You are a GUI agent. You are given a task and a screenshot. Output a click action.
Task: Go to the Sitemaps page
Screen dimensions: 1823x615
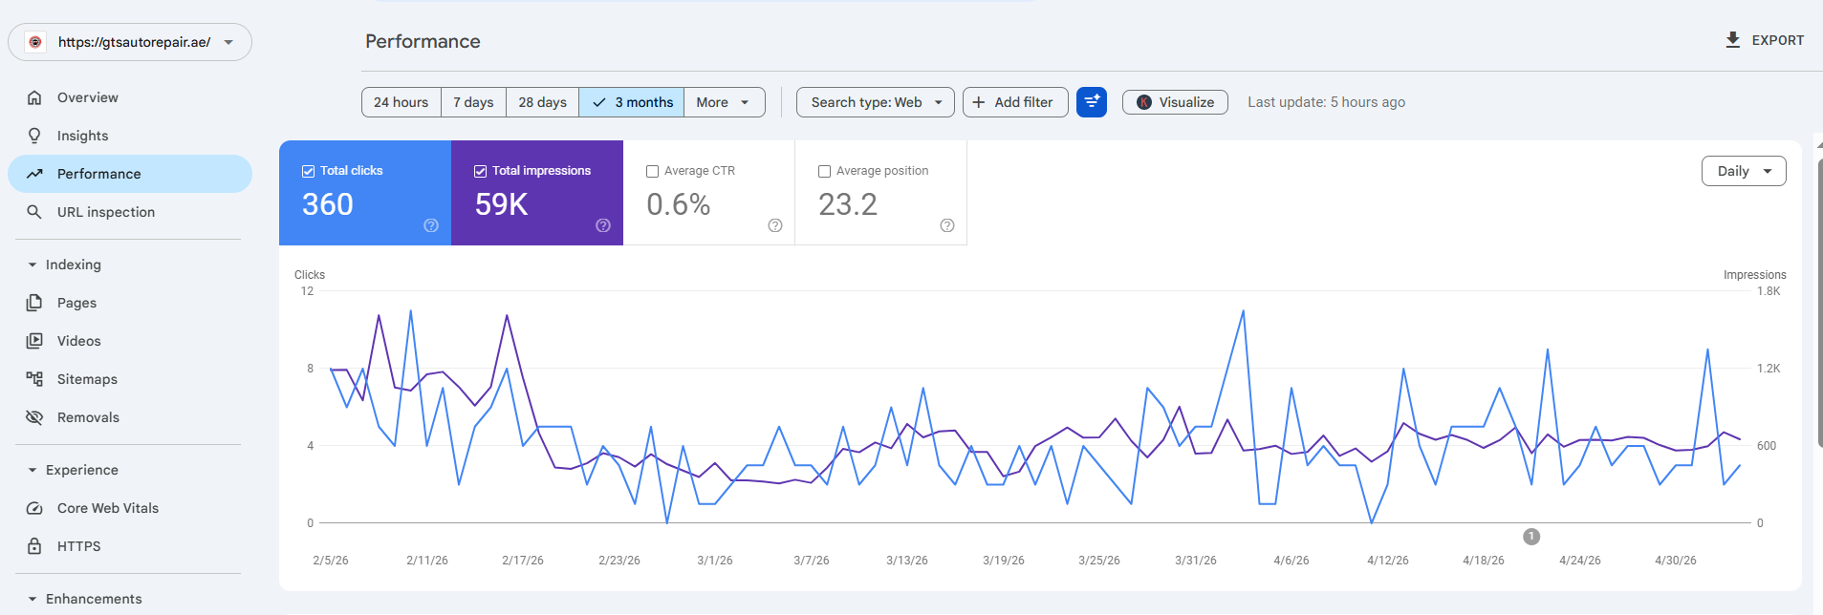click(x=130, y=379)
